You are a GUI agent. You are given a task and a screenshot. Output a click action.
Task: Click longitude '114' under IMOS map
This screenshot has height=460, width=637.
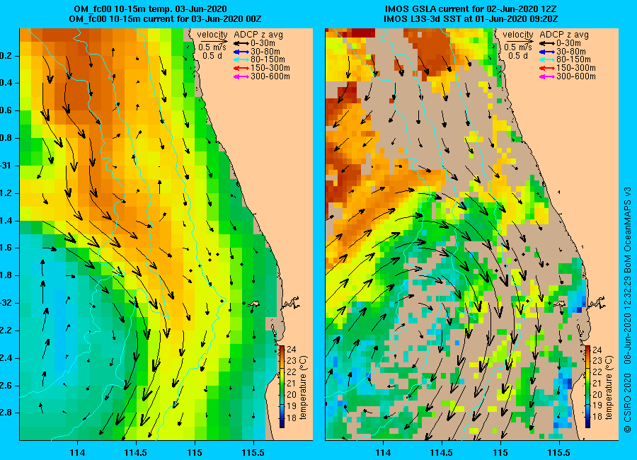coord(383,453)
